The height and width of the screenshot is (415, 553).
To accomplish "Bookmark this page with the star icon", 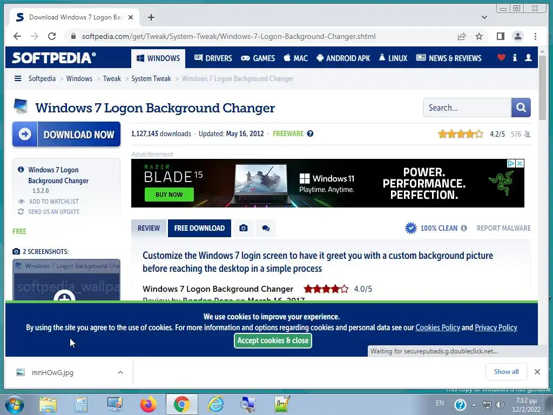I will (479, 36).
